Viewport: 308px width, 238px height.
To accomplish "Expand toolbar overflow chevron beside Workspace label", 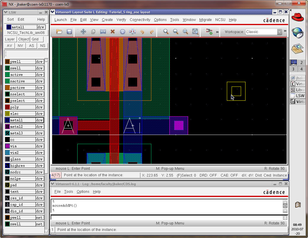I will (x=217, y=32).
